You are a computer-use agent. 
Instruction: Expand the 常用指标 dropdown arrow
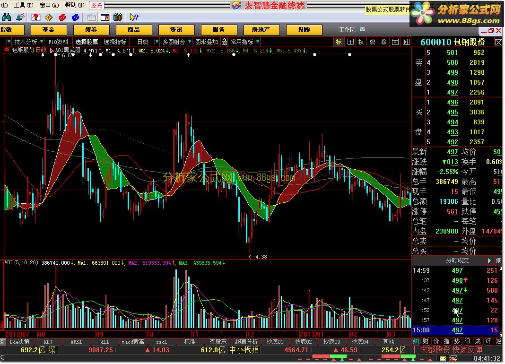point(258,42)
